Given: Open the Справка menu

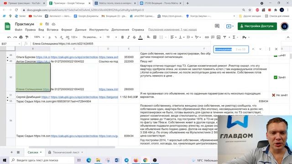Looking at the screenshot, I should click(138, 30).
